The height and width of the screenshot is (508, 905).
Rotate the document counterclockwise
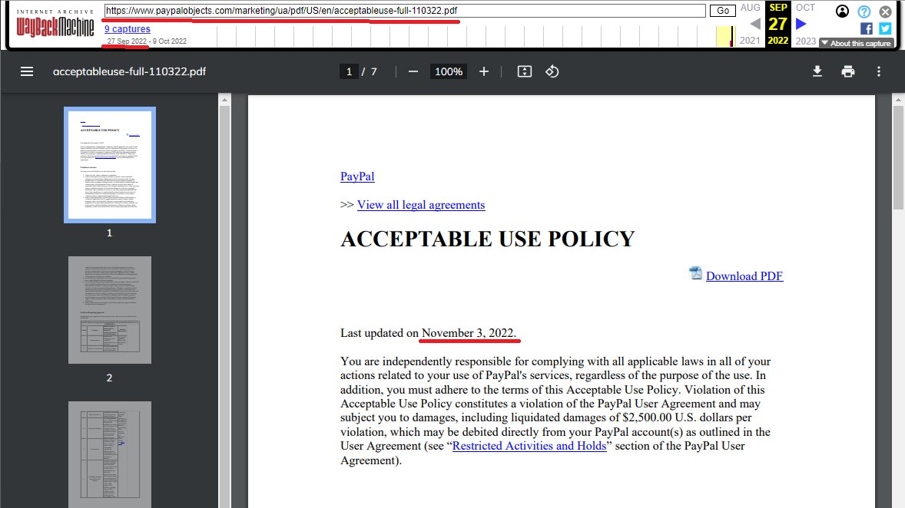point(552,71)
